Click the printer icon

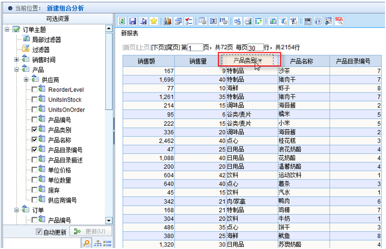click(248, 21)
